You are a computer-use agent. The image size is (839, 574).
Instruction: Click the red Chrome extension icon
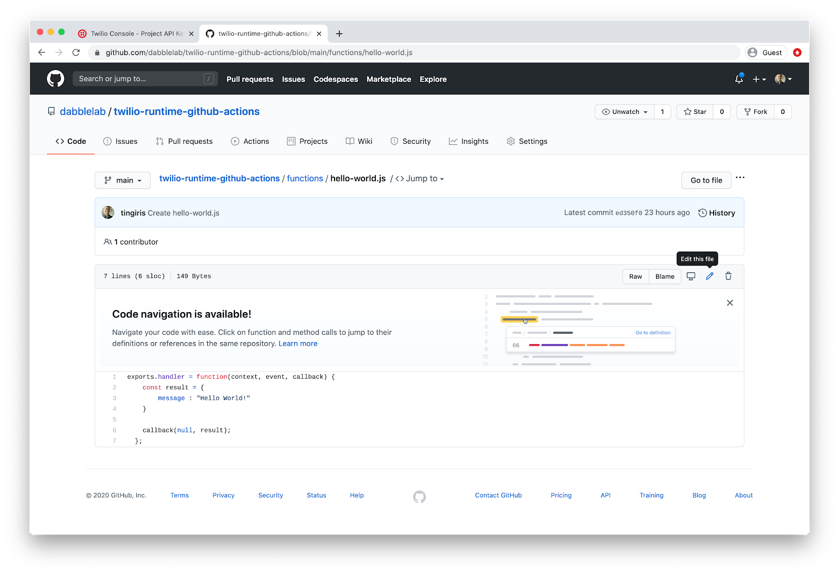[798, 52]
